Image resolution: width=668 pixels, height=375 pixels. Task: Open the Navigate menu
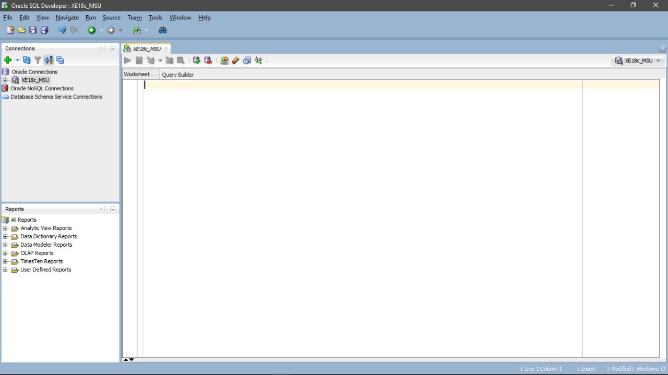tap(67, 18)
